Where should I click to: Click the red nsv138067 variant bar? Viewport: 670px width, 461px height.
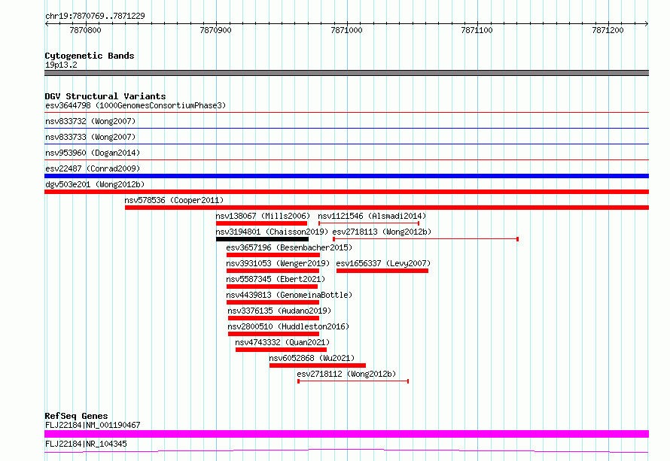[x=261, y=223]
